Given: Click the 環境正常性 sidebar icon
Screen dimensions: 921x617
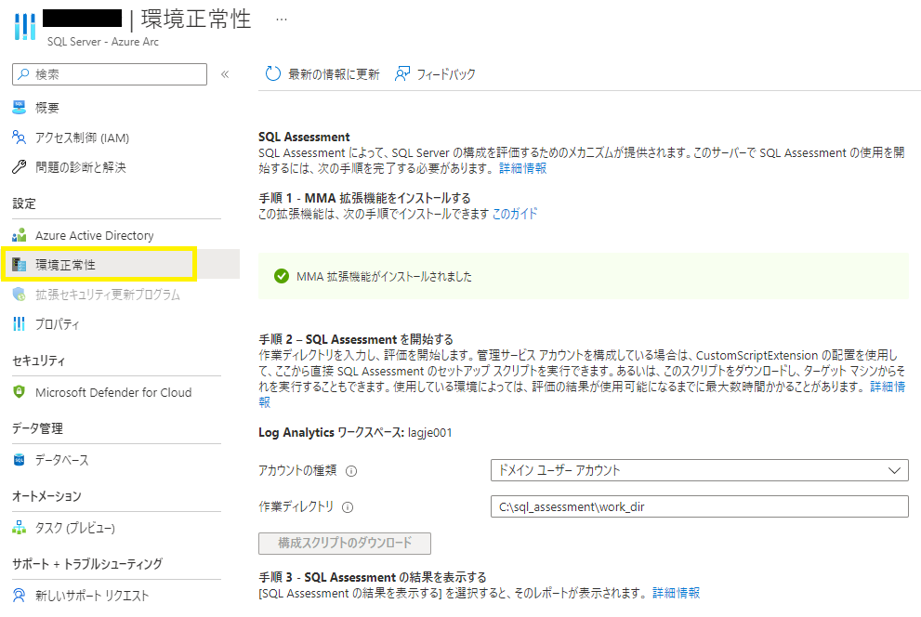Looking at the screenshot, I should [20, 265].
